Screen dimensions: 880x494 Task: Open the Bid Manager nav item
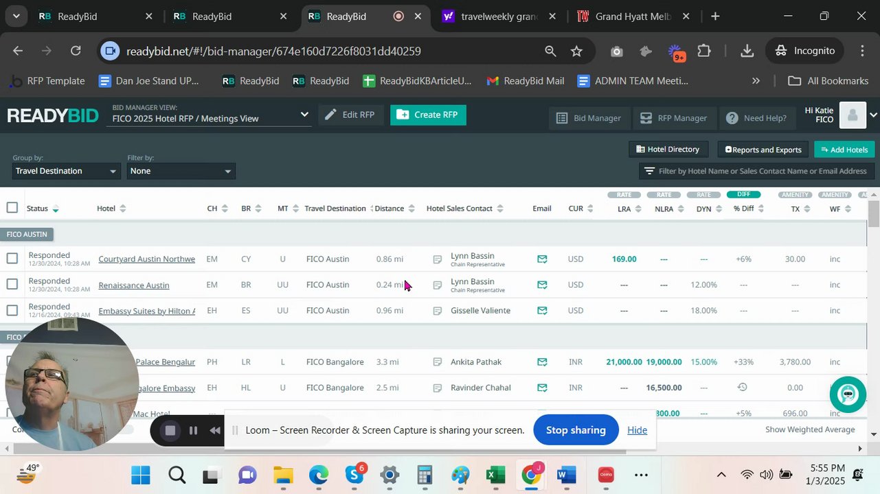(589, 118)
